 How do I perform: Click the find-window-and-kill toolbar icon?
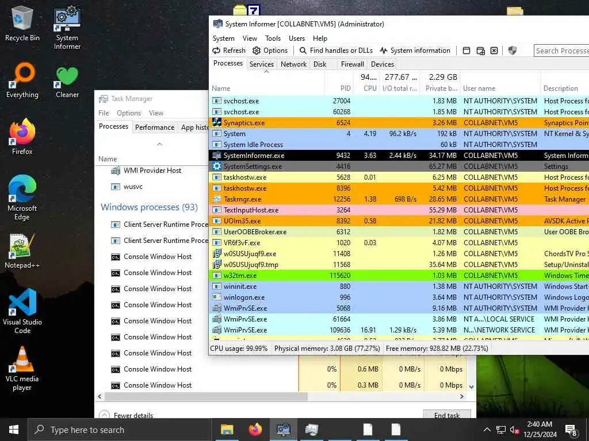pyautogui.click(x=494, y=51)
